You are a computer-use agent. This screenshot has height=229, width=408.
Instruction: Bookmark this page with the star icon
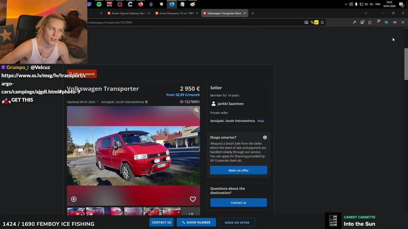coord(322,22)
